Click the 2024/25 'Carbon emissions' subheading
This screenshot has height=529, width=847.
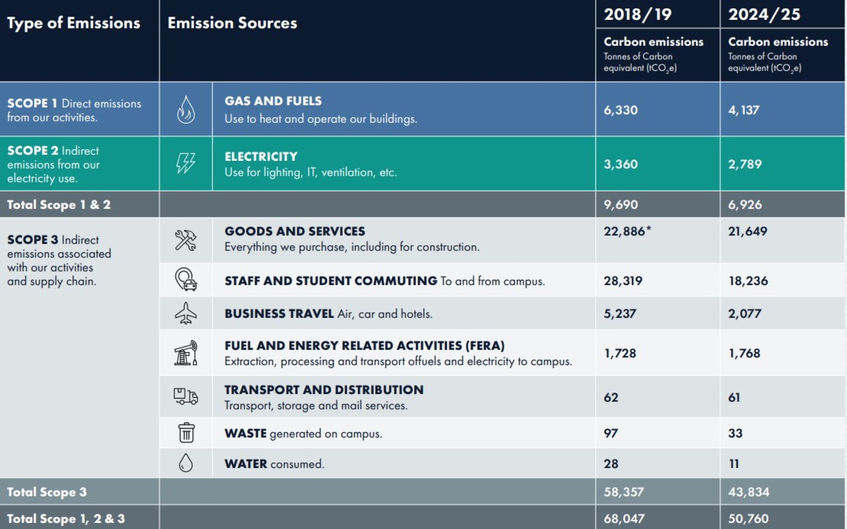click(x=778, y=42)
